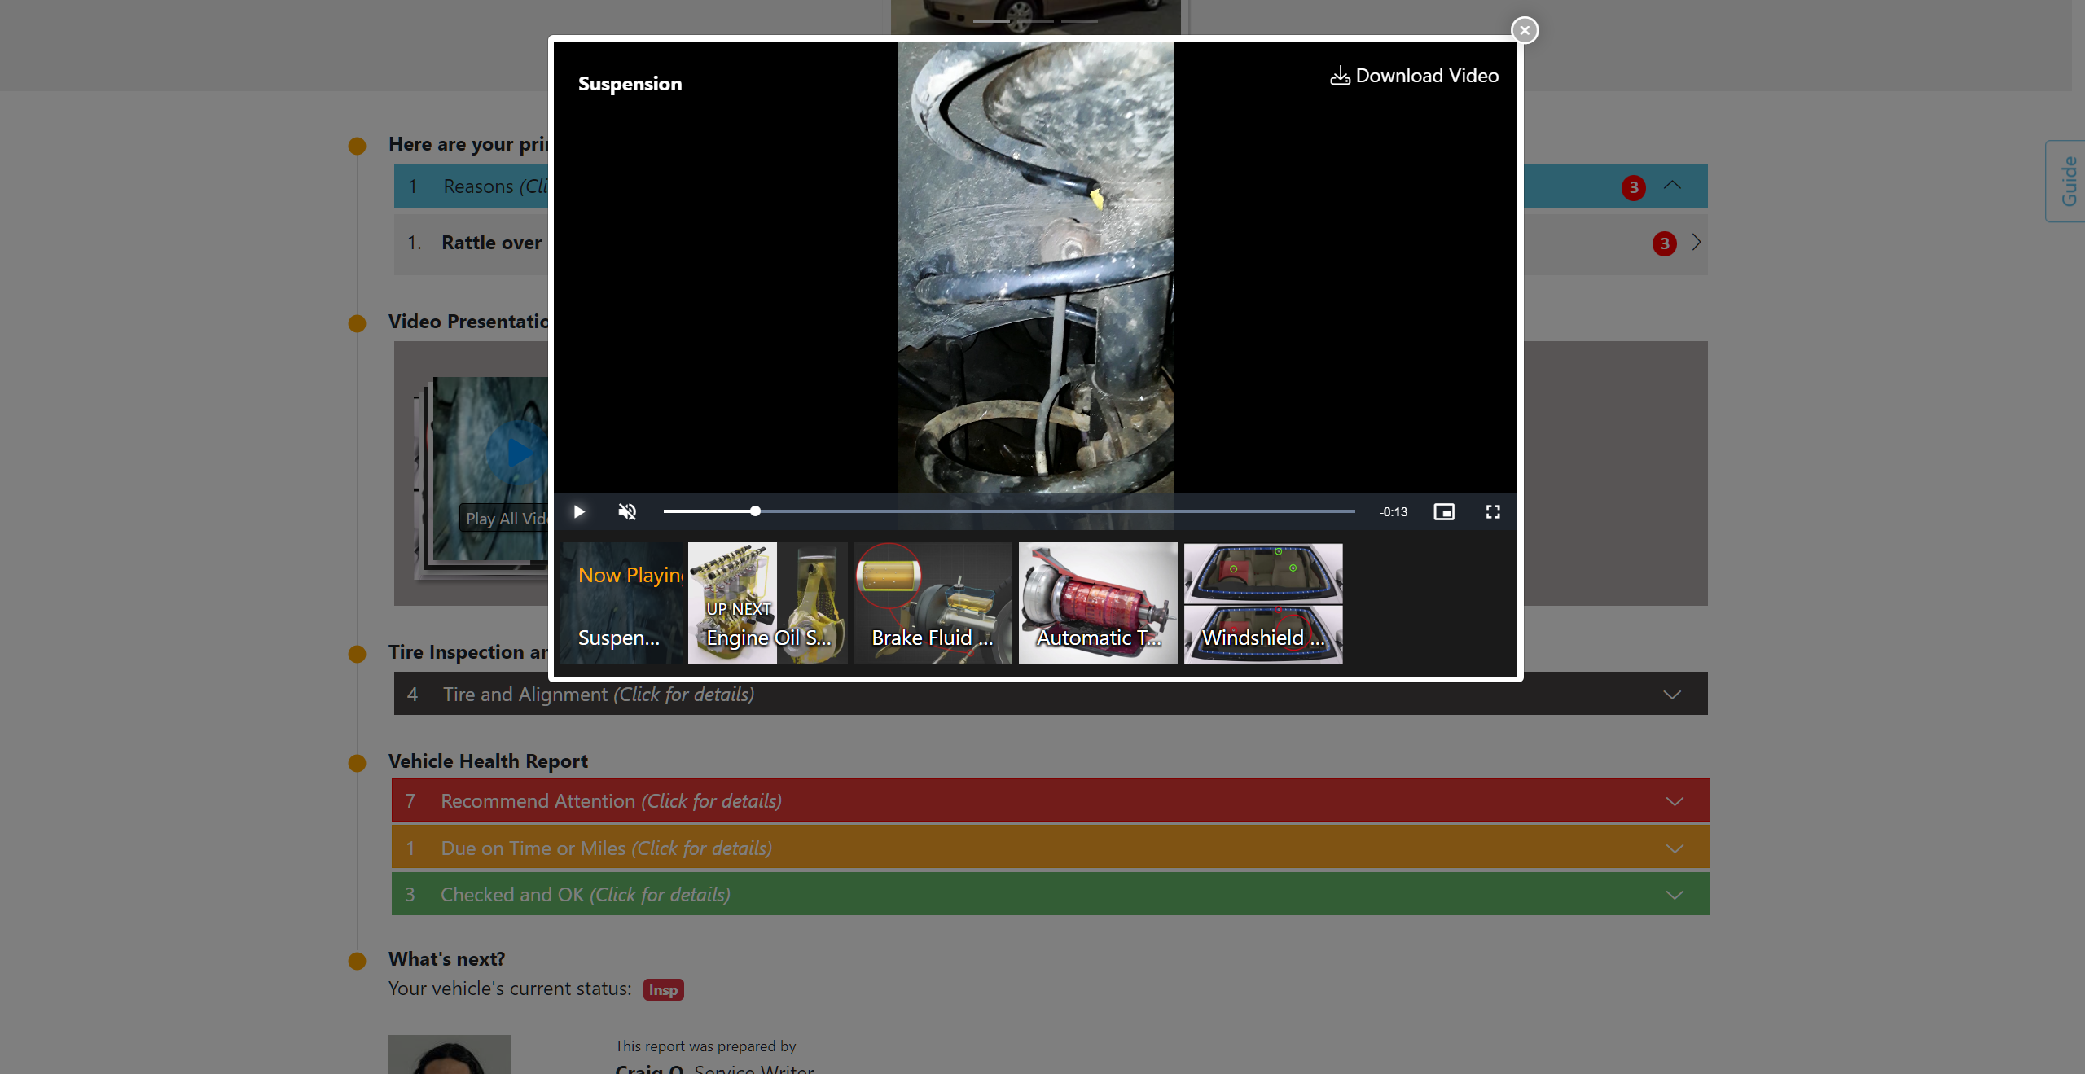Open the Automatic Transmission video thumbnail
2085x1074 pixels.
(1097, 603)
